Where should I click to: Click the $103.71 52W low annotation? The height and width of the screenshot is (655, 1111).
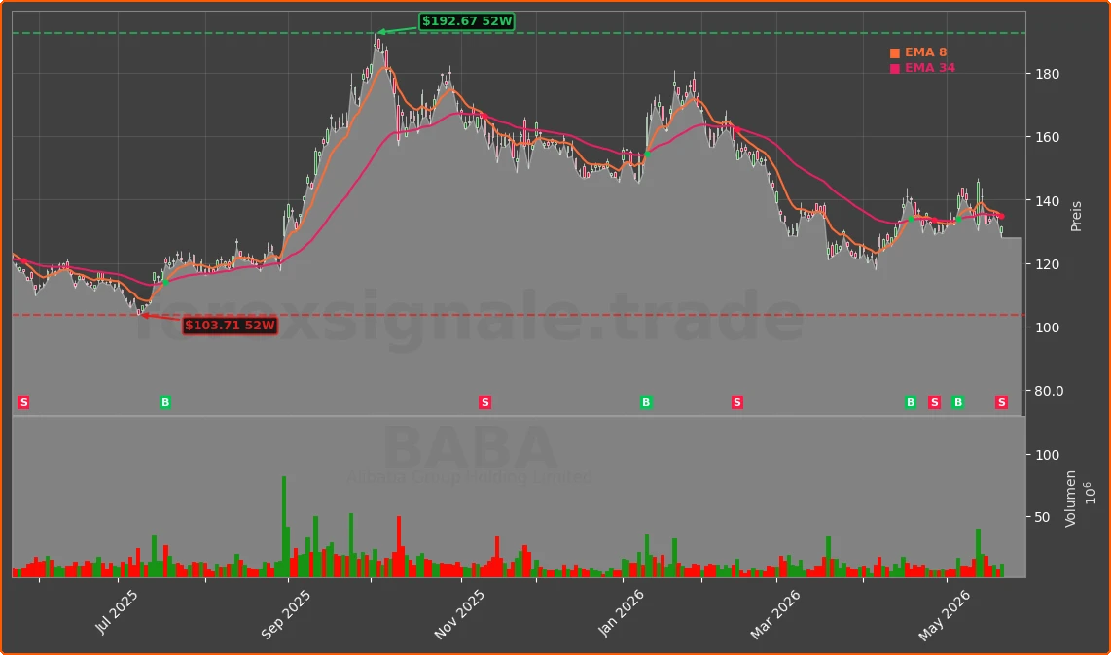point(230,326)
